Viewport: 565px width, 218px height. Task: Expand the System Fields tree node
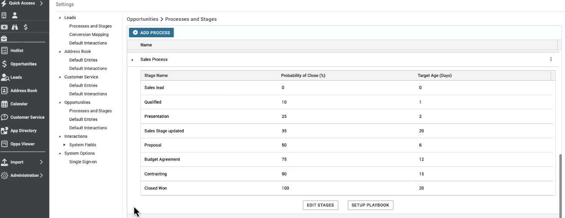click(x=65, y=145)
